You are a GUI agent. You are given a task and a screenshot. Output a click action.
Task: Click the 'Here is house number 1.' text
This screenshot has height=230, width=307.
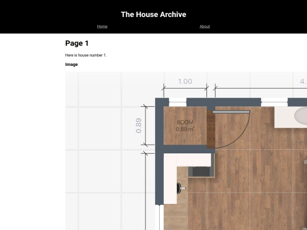86,55
